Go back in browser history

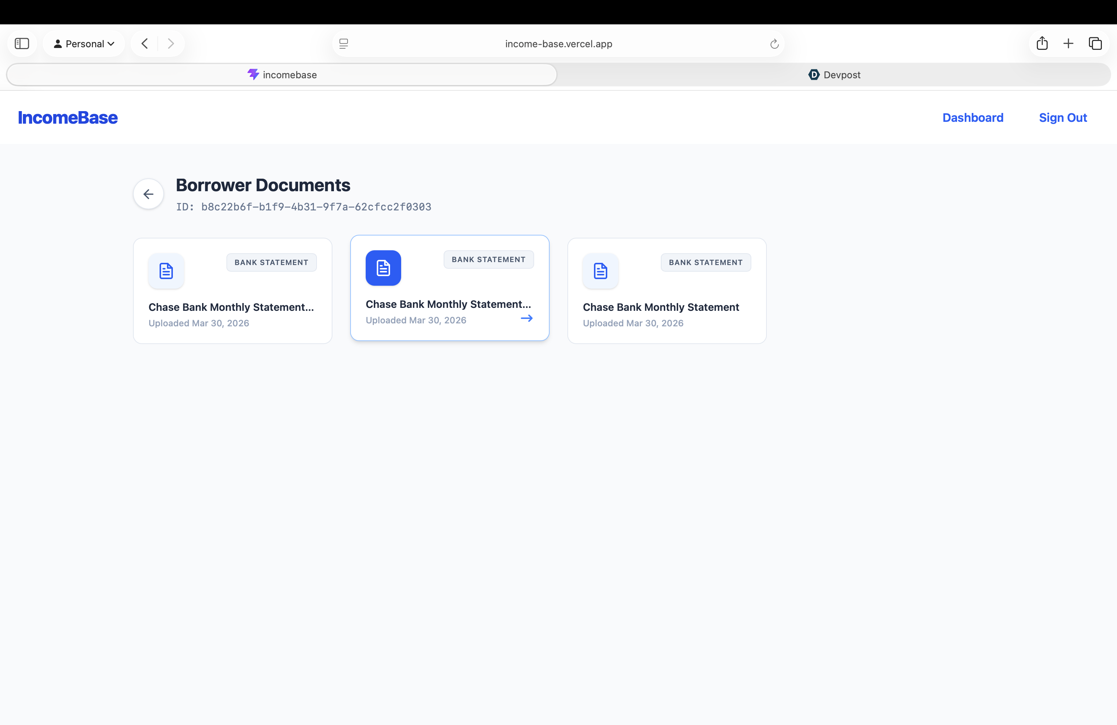tap(144, 44)
